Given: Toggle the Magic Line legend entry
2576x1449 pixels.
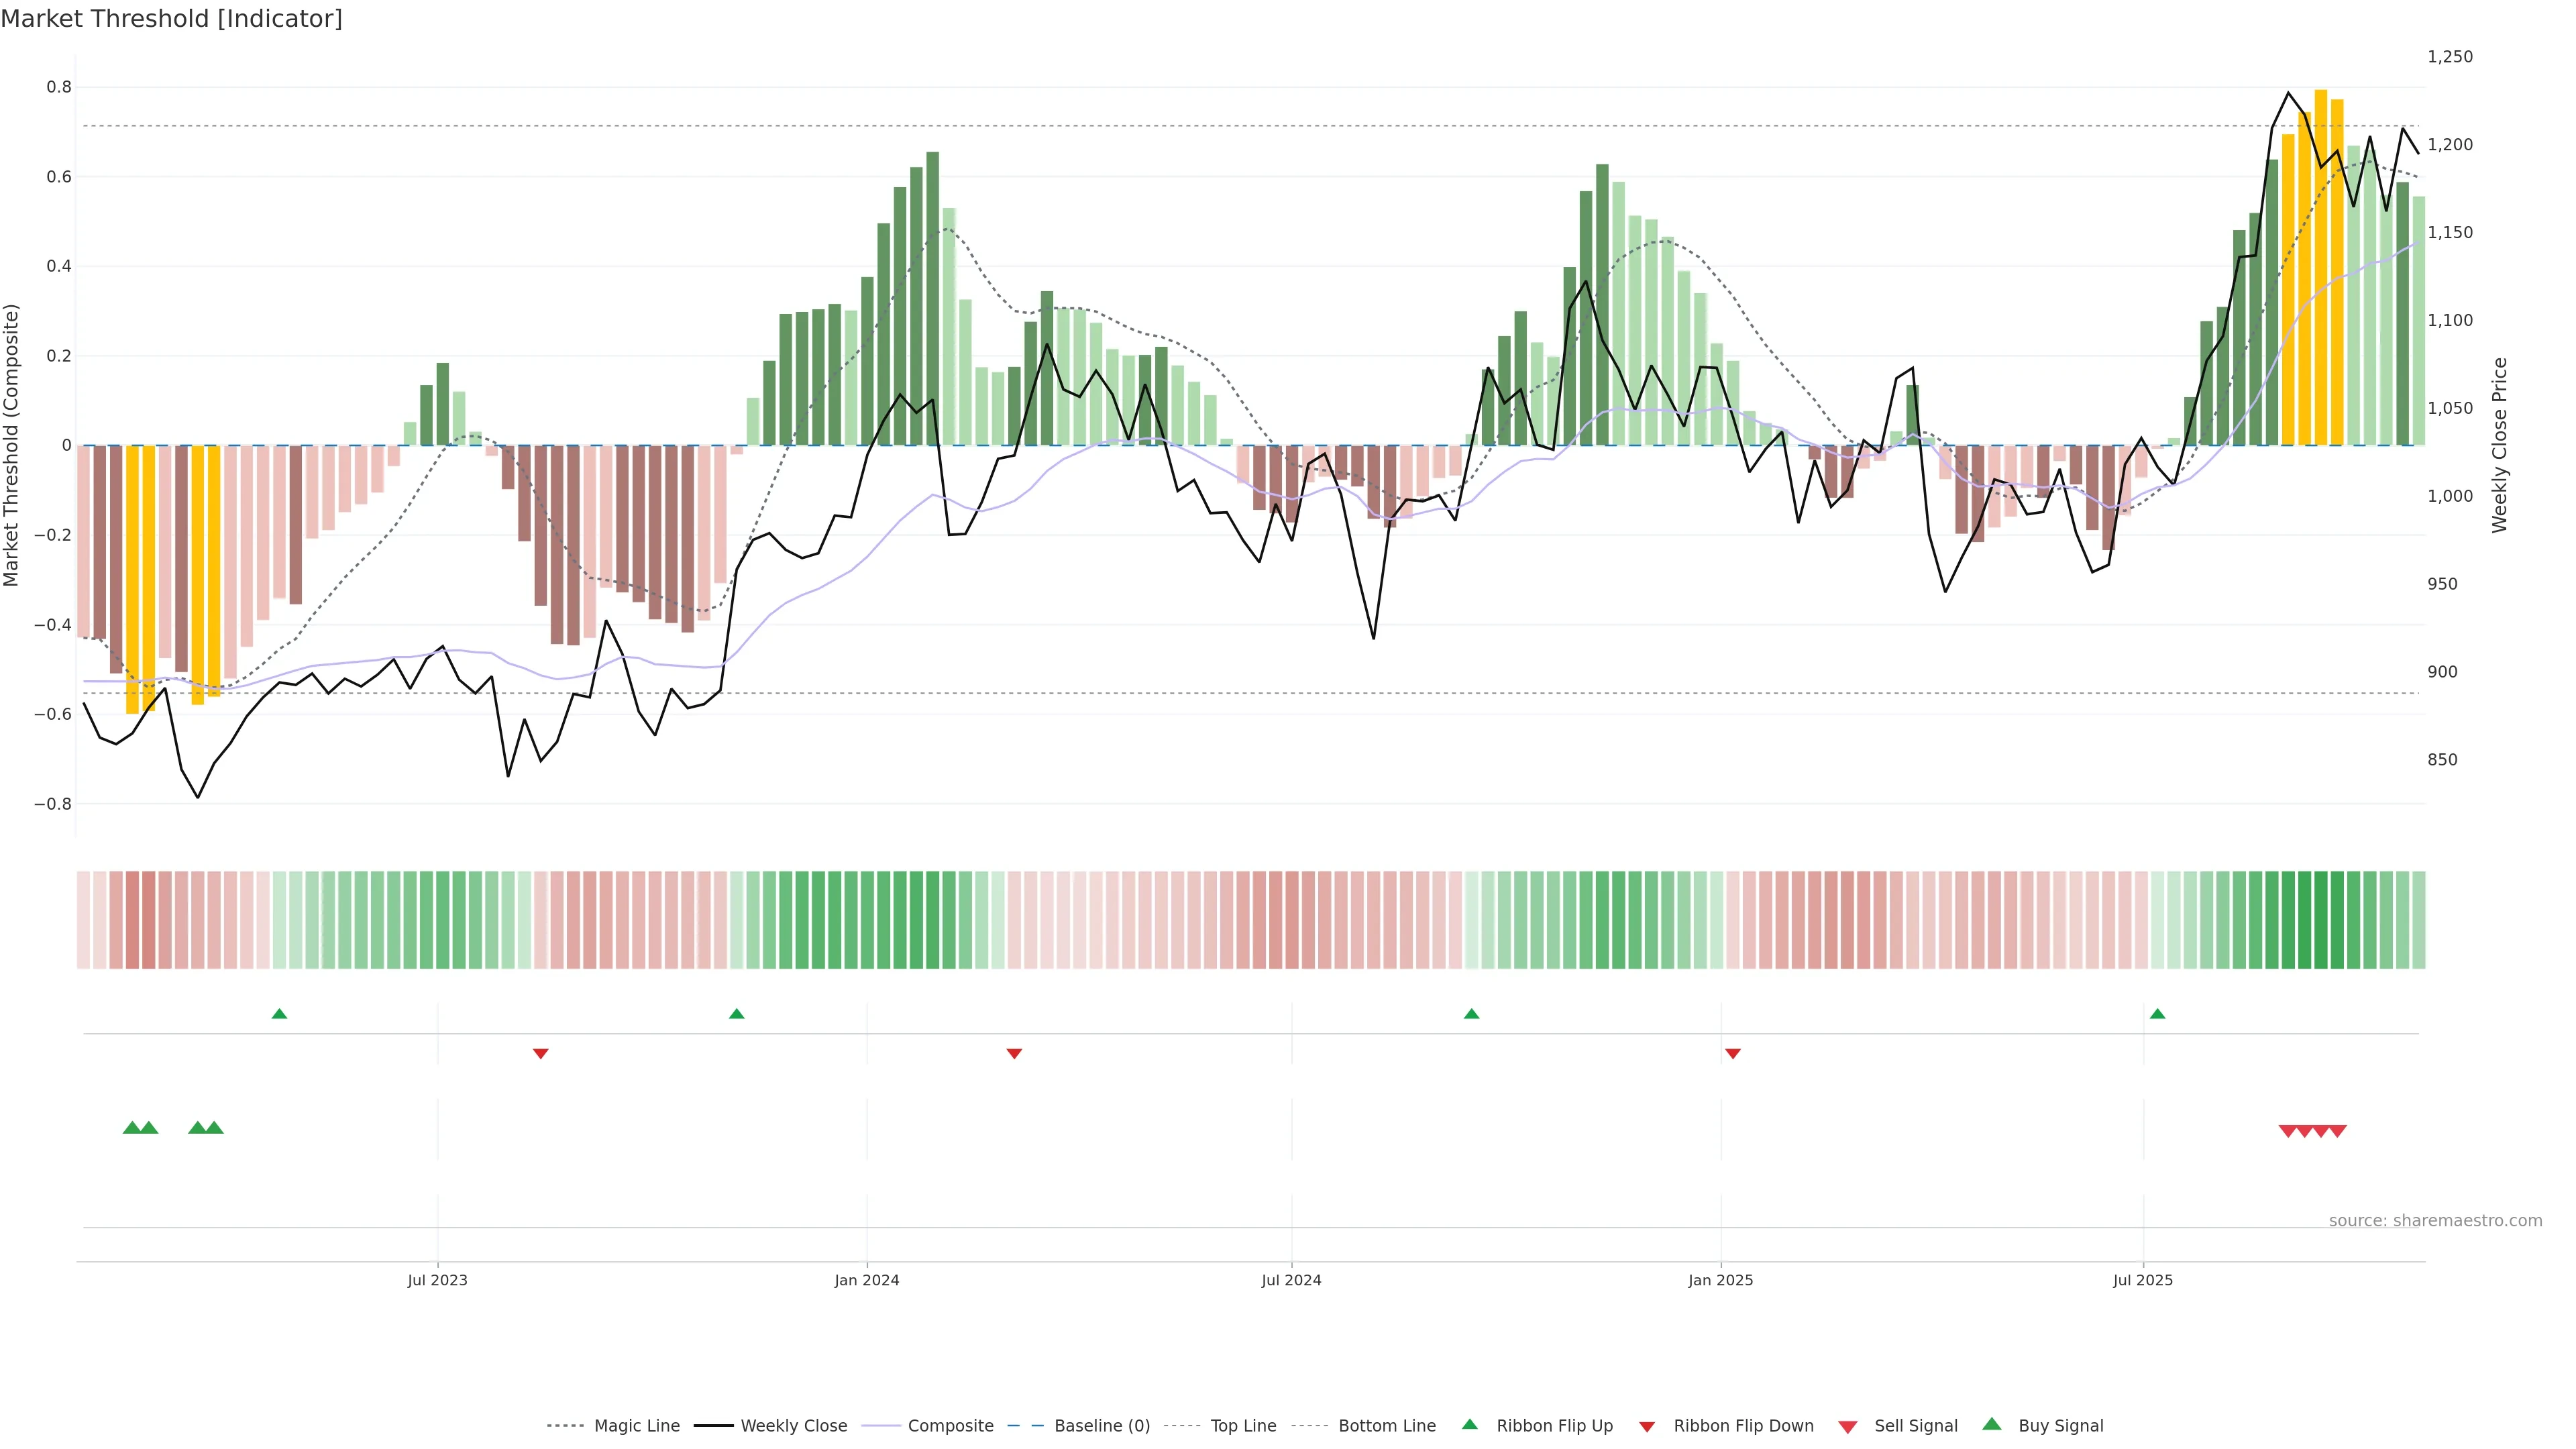Looking at the screenshot, I should tap(636, 1426).
